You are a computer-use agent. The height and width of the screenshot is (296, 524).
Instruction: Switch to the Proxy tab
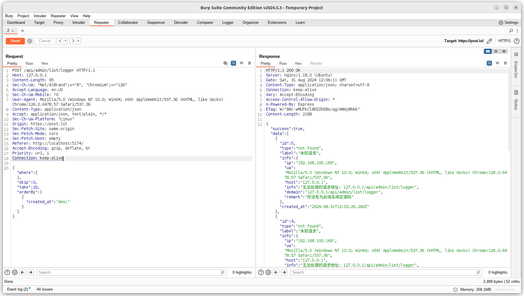pos(58,23)
